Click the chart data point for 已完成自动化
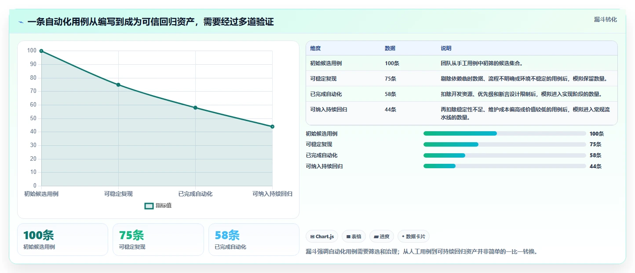The image size is (635, 273). [195, 107]
